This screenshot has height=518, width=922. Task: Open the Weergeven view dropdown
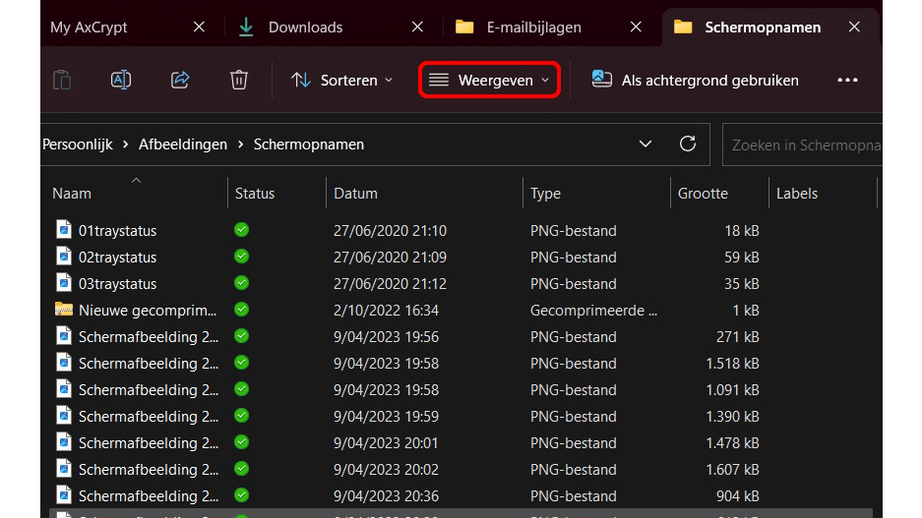(x=490, y=81)
